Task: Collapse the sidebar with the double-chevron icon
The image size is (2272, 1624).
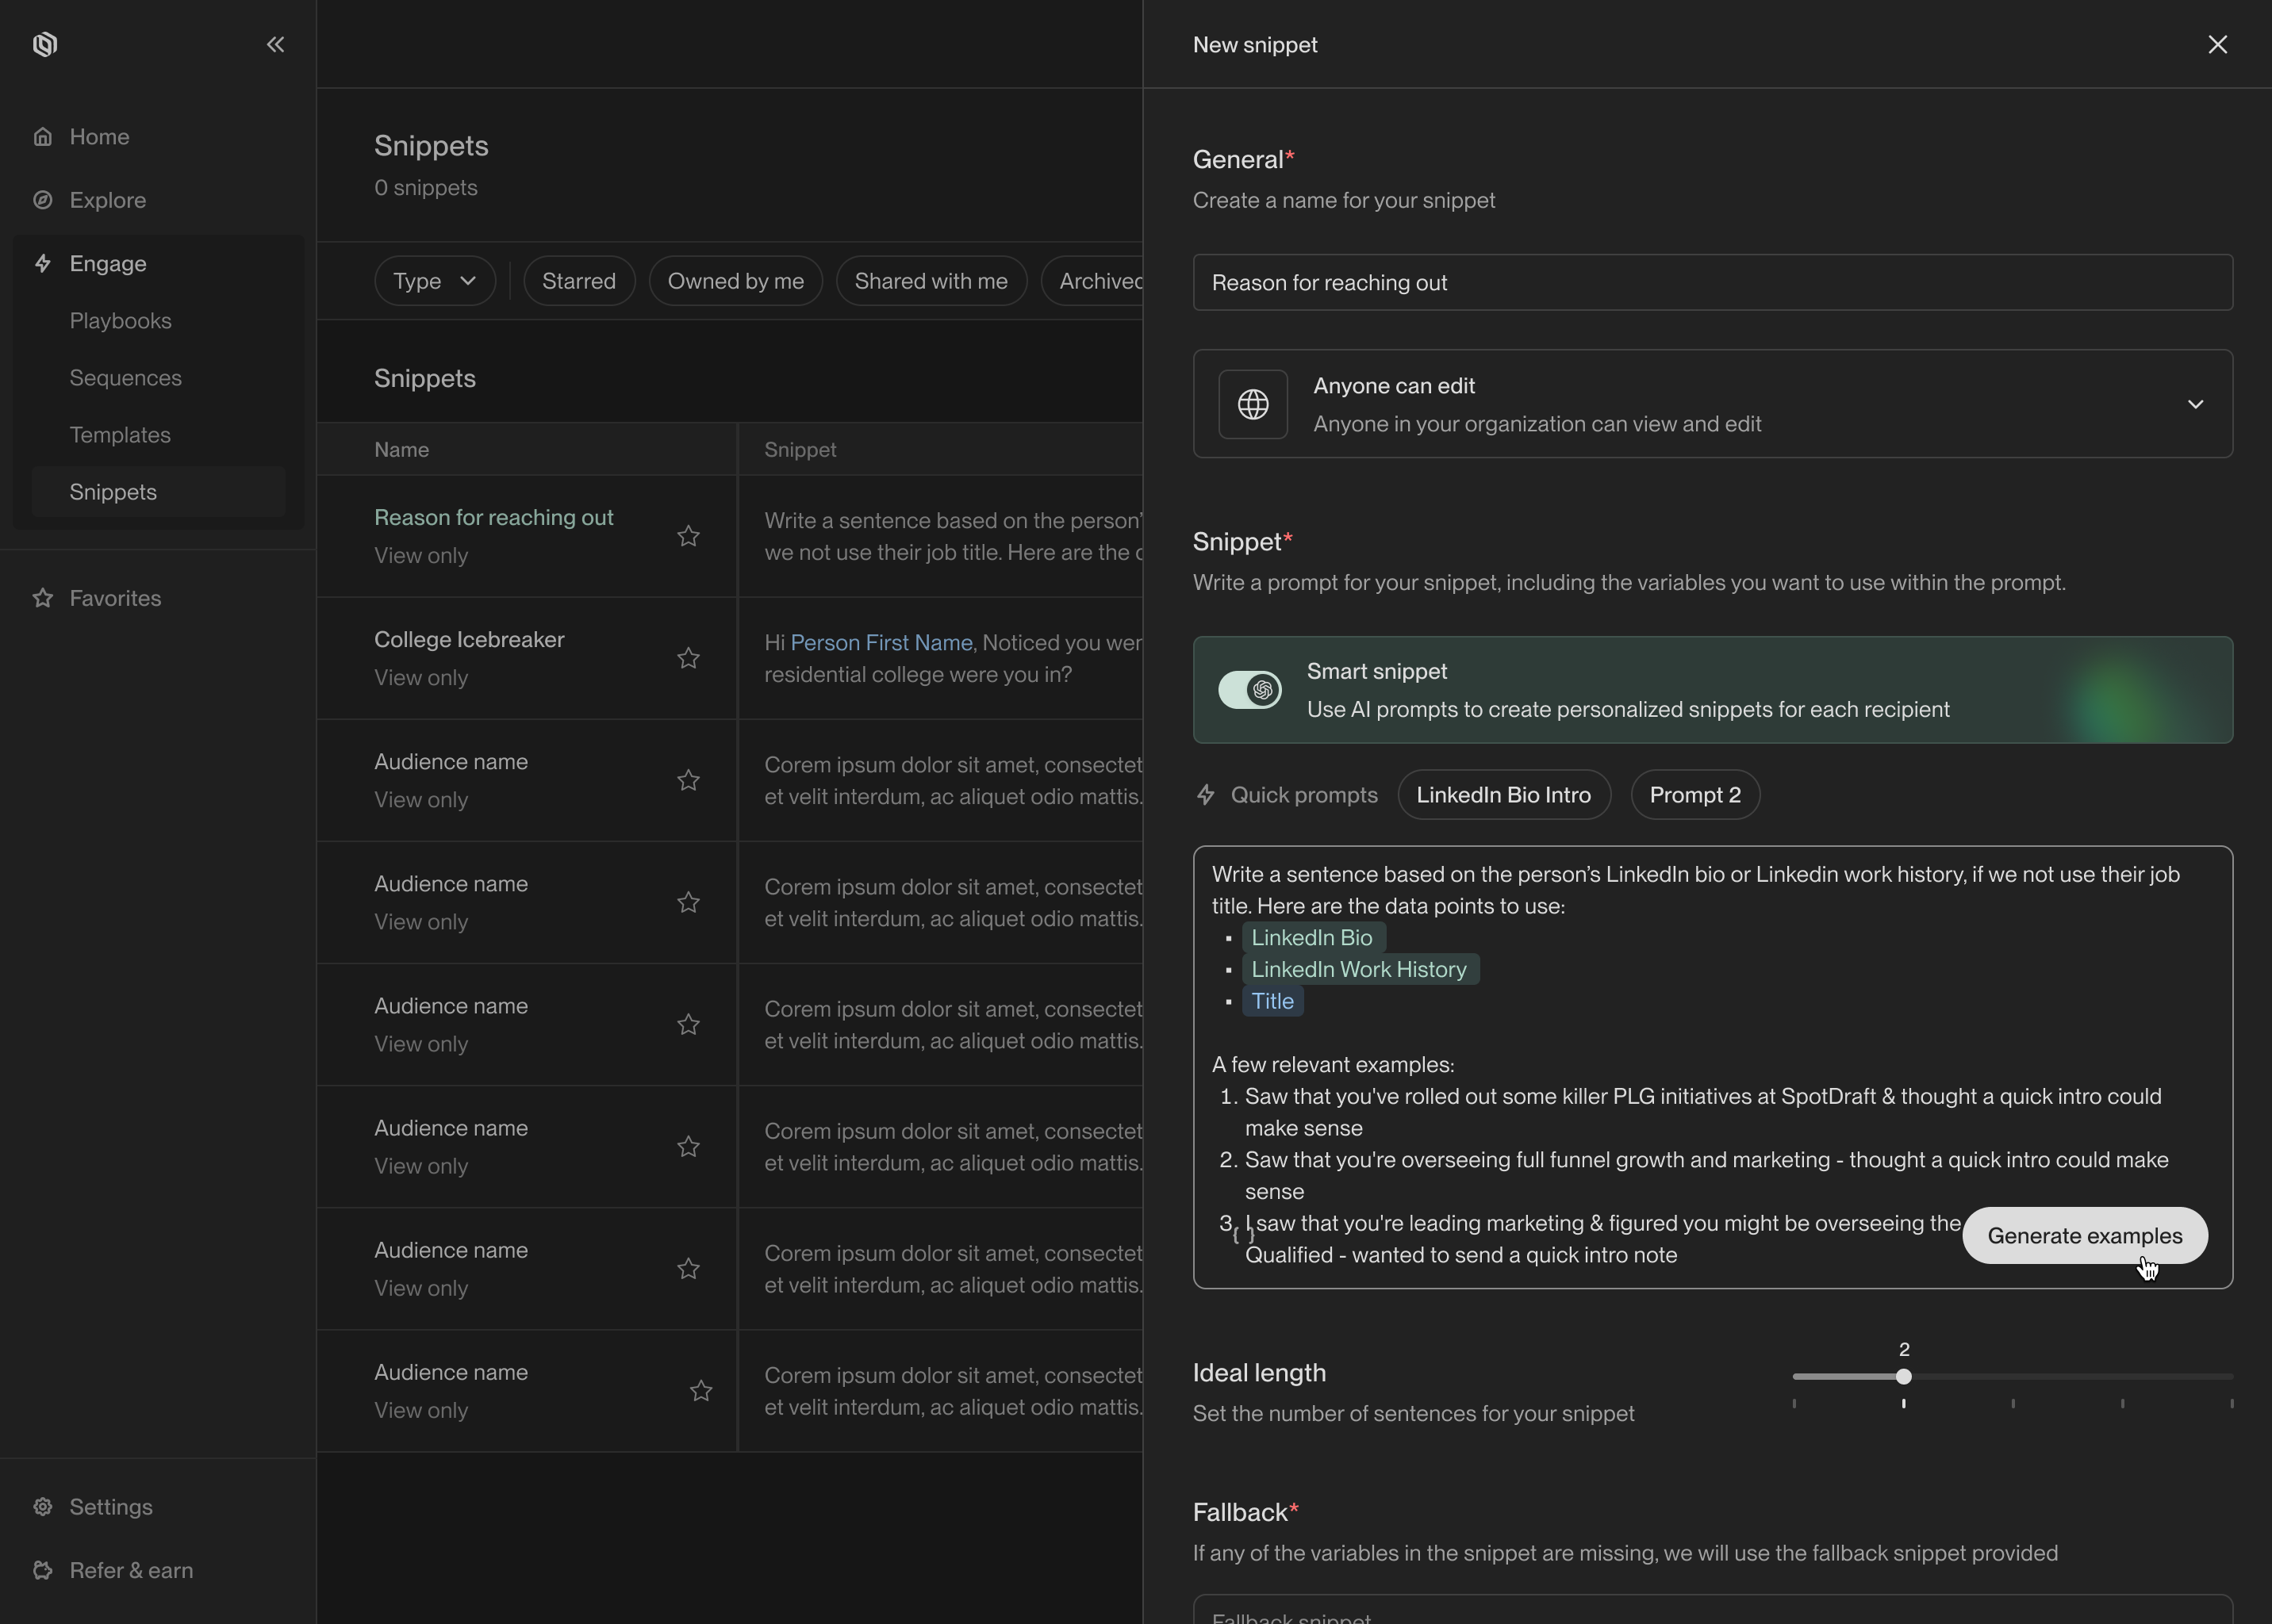Action: (x=275, y=44)
